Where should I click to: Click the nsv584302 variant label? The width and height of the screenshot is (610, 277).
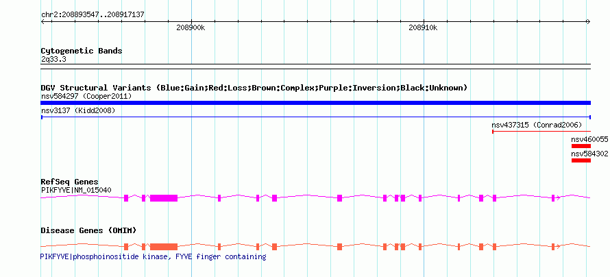(589, 154)
